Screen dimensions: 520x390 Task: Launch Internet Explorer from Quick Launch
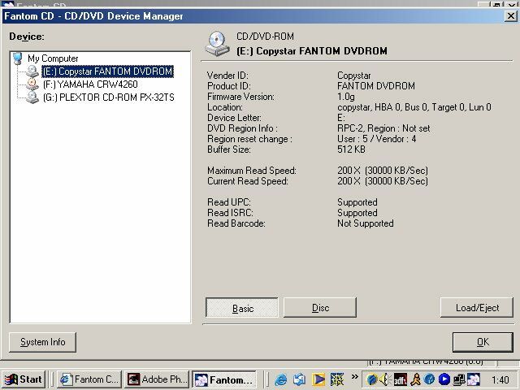(x=280, y=379)
